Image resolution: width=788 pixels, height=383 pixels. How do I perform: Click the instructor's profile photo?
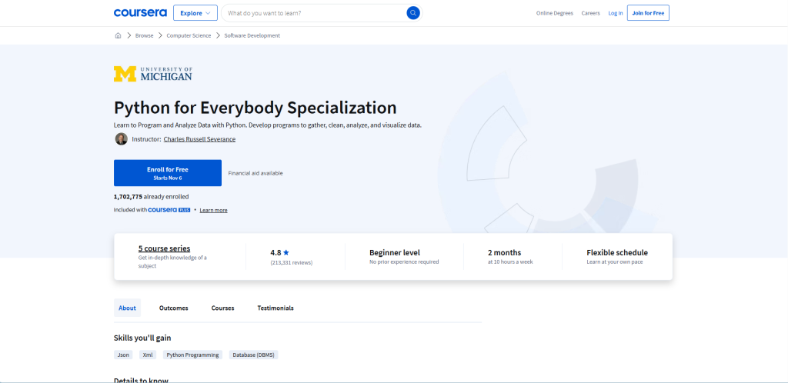(121, 139)
